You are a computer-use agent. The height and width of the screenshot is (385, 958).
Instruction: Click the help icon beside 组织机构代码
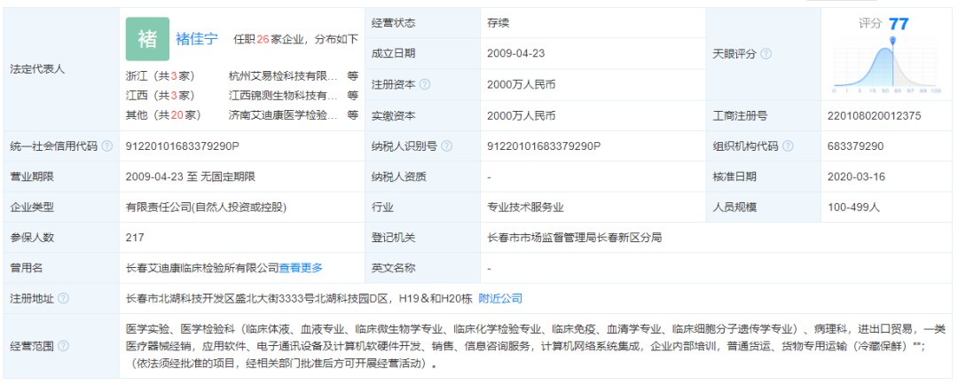coord(789,145)
